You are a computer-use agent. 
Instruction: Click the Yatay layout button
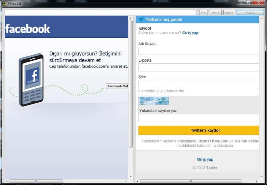250,13
